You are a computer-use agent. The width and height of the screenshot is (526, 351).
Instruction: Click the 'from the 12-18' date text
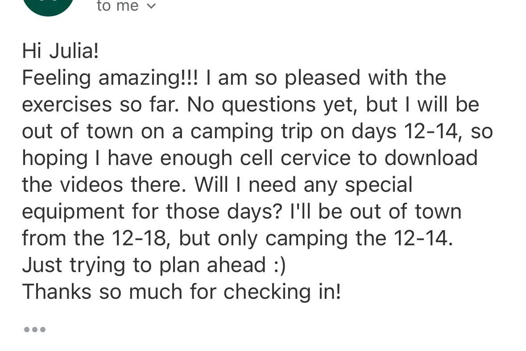click(x=94, y=238)
